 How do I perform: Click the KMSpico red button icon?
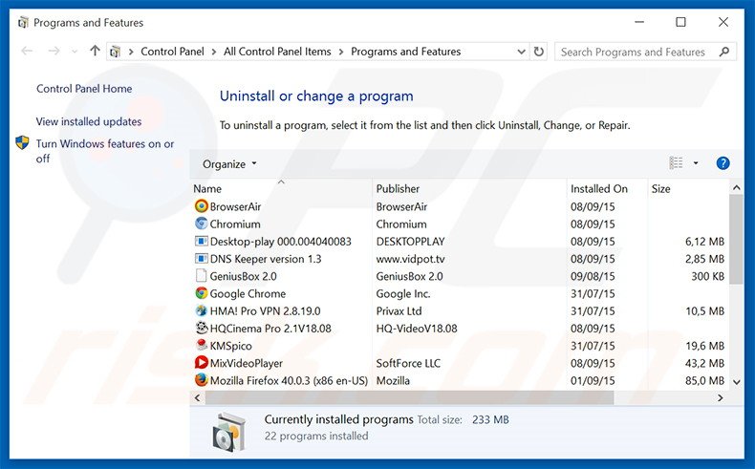pyautogui.click(x=202, y=345)
